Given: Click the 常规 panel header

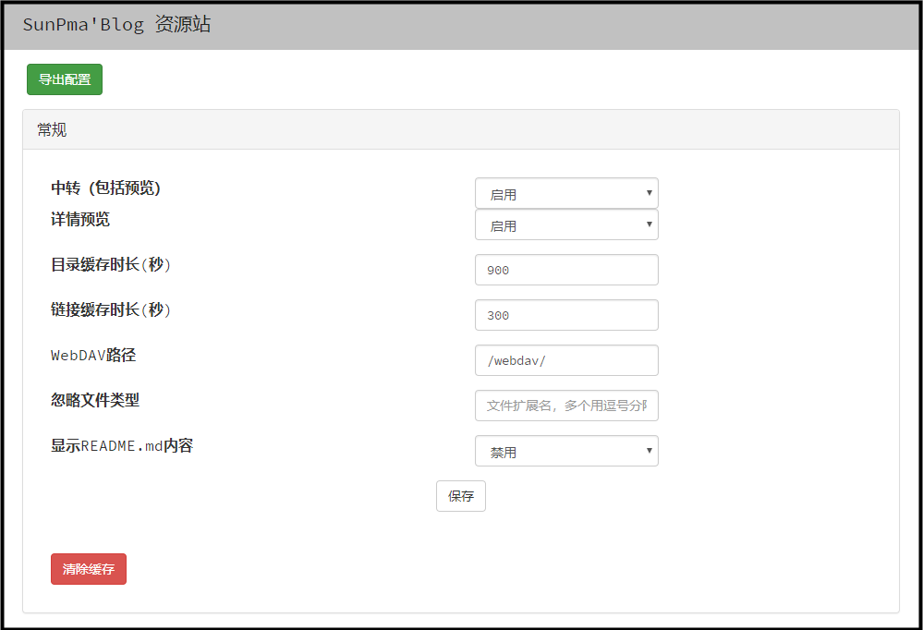Looking at the screenshot, I should pos(52,130).
